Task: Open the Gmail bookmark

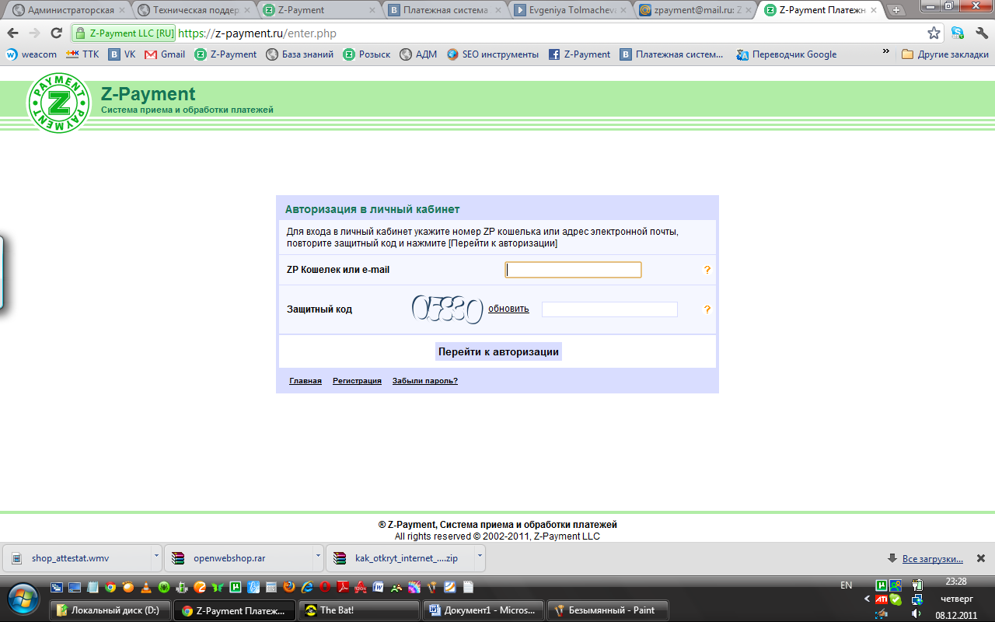Action: point(166,54)
